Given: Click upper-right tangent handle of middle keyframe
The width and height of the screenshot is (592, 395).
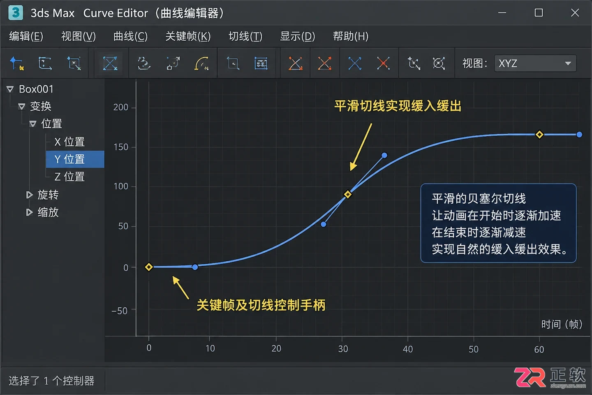Looking at the screenshot, I should 384,156.
